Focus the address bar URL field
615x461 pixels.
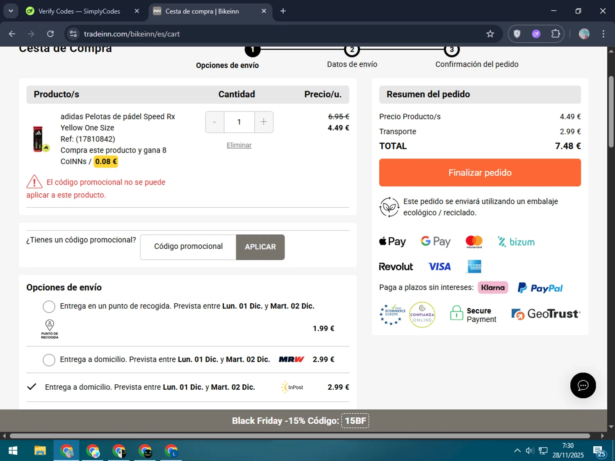[279, 34]
